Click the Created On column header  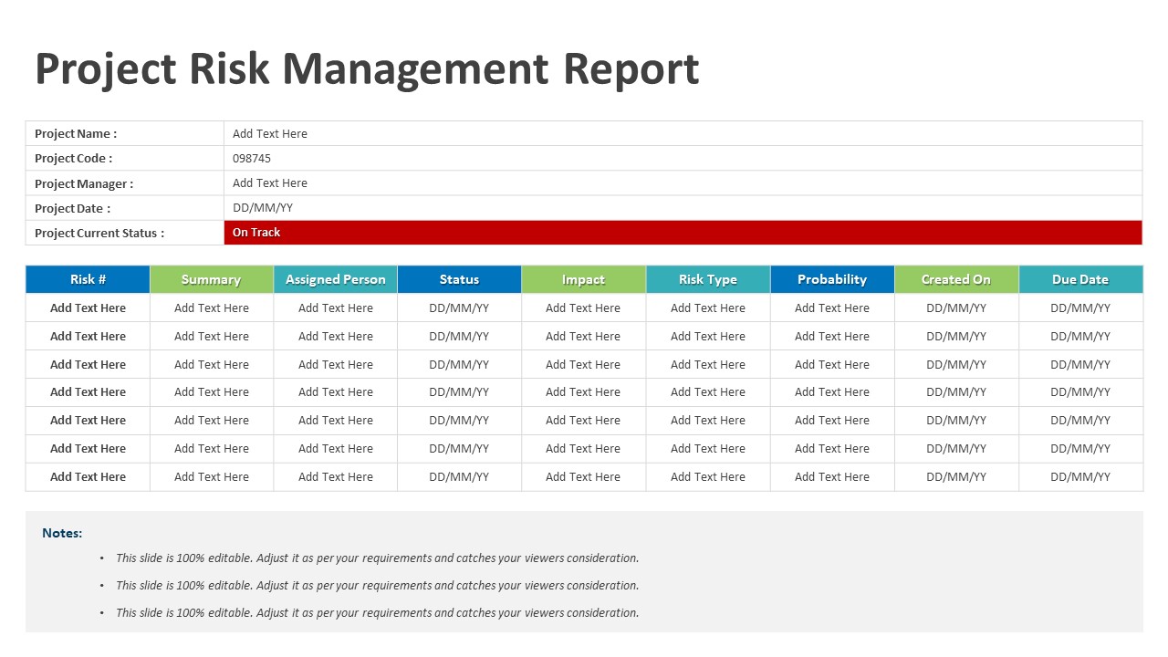[x=956, y=279]
